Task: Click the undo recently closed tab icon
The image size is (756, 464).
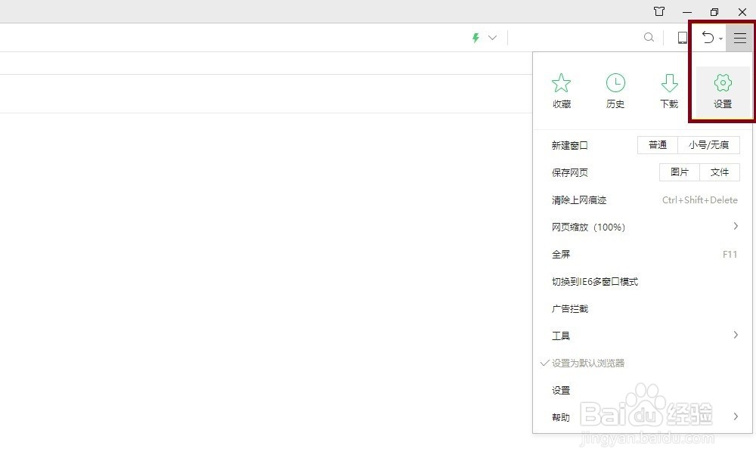Action: 708,37
